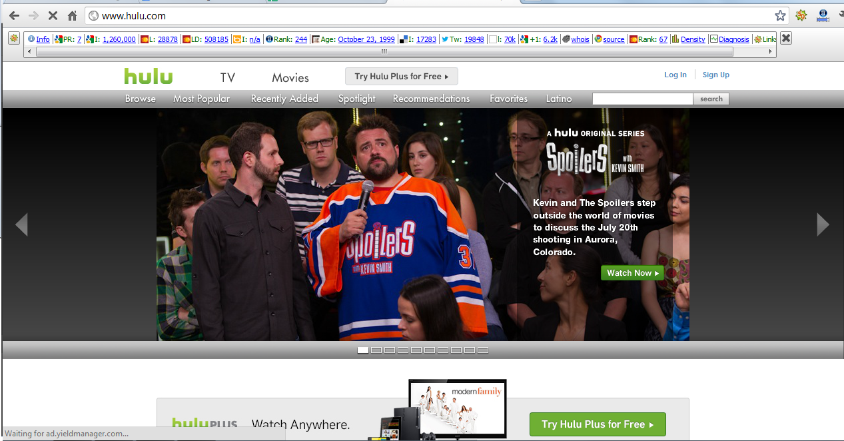The width and height of the screenshot is (844, 441).
Task: Click the bar chart icon beside Density
Action: pos(675,39)
